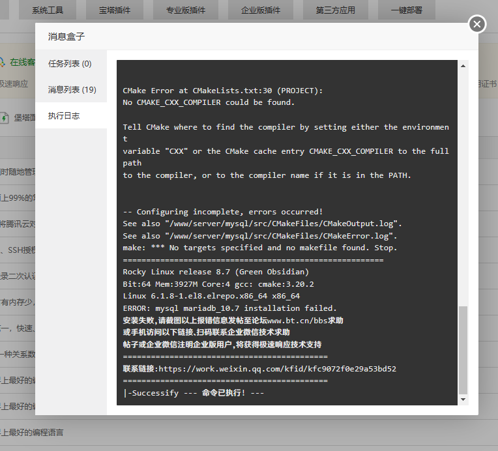The height and width of the screenshot is (451, 498).
Task: Click the CMakeOutput.log path line
Action: [x=262, y=224]
